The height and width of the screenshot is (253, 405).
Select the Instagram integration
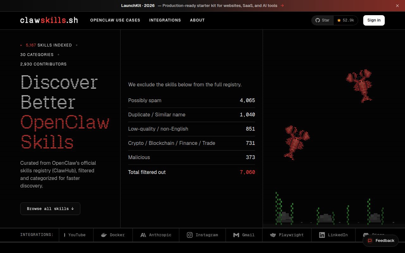point(202,235)
